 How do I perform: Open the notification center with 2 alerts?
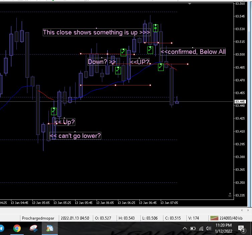click(x=242, y=229)
